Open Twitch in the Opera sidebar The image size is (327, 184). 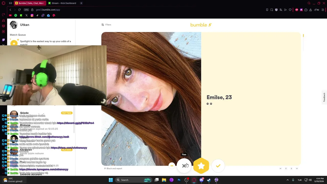3,40
